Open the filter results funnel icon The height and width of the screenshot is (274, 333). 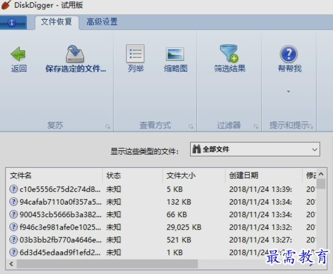229,53
